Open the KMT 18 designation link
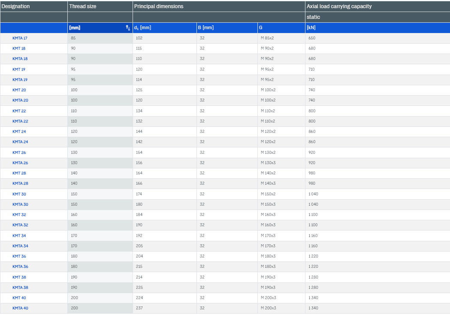The width and height of the screenshot is (450, 315). pos(19,48)
